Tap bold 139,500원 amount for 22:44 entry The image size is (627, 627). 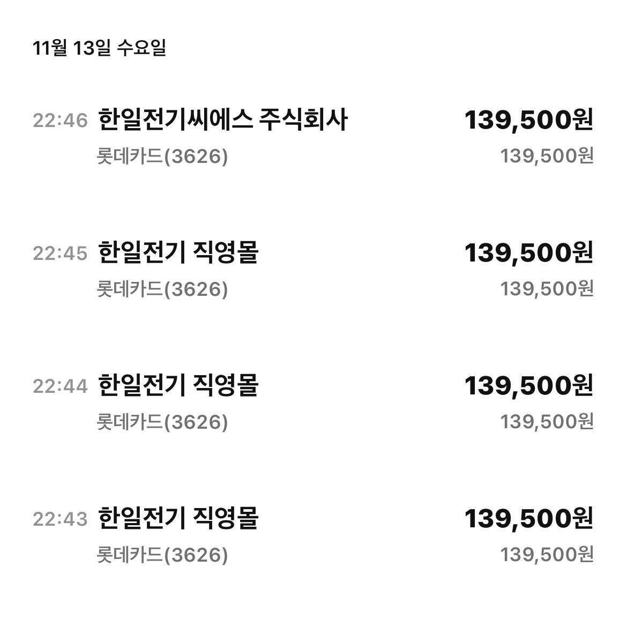[x=528, y=385]
